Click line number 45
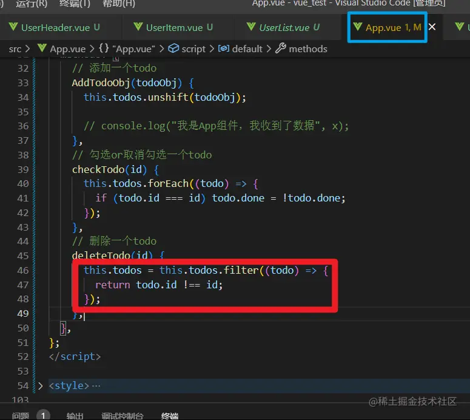 pos(23,256)
